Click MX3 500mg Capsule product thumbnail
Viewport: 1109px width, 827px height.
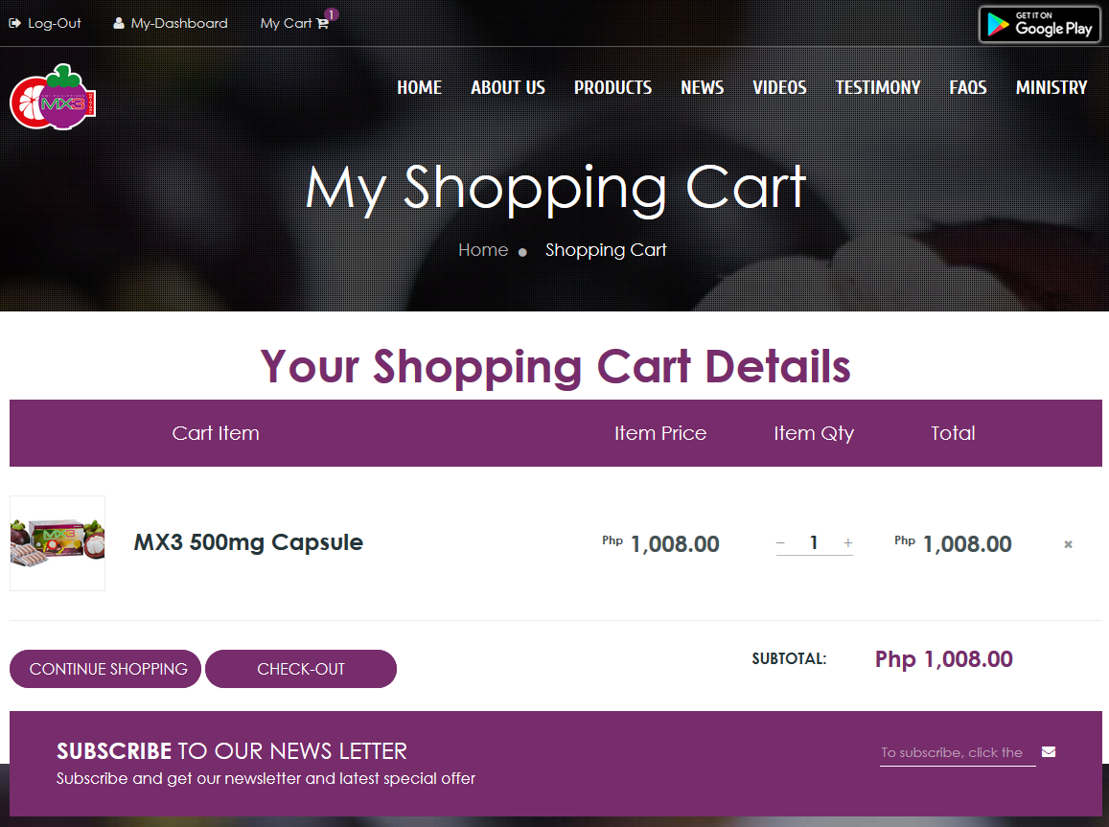tap(58, 542)
